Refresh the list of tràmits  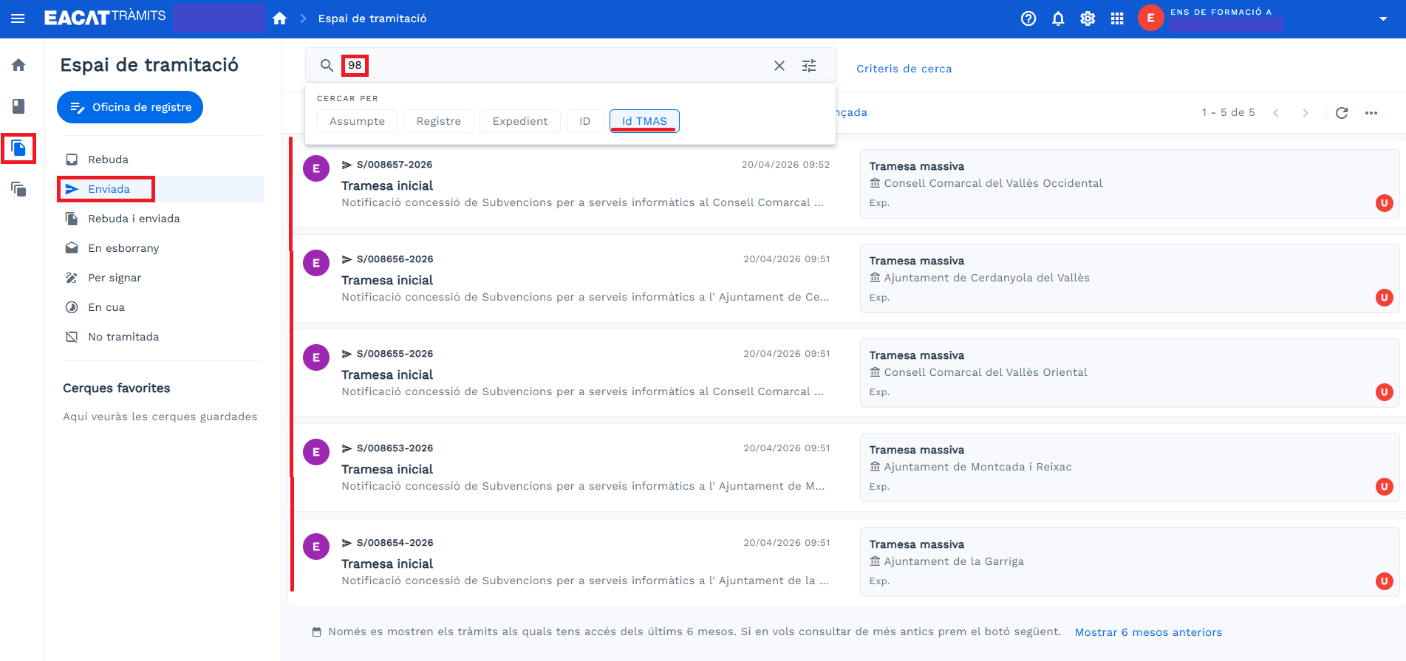click(x=1342, y=113)
